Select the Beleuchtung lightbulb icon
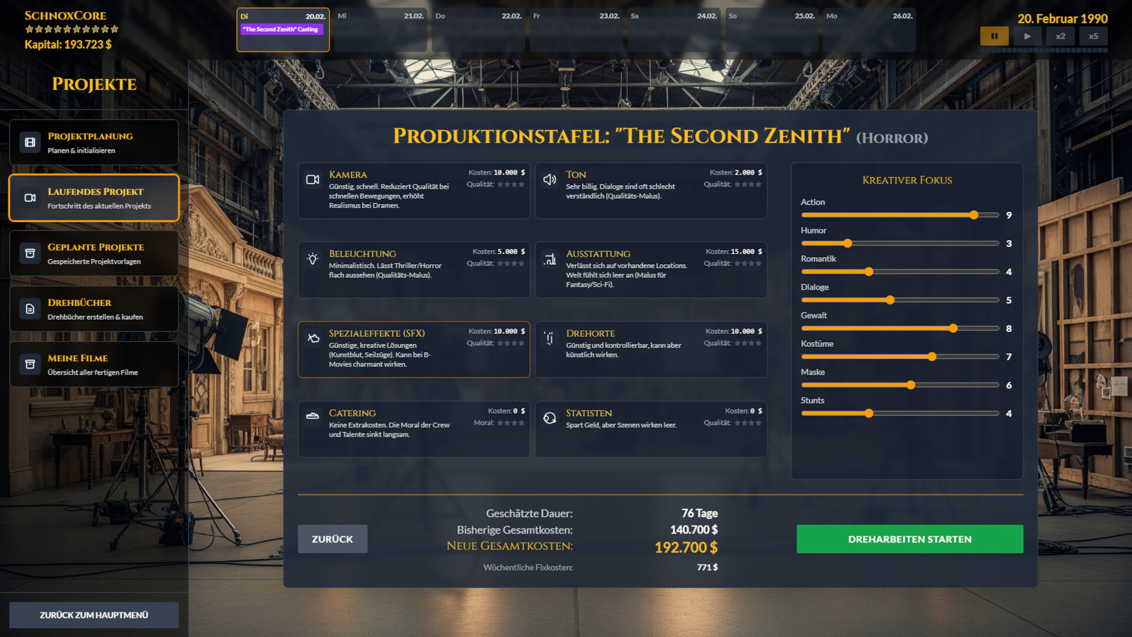Viewport: 1132px width, 637px height. [x=313, y=258]
